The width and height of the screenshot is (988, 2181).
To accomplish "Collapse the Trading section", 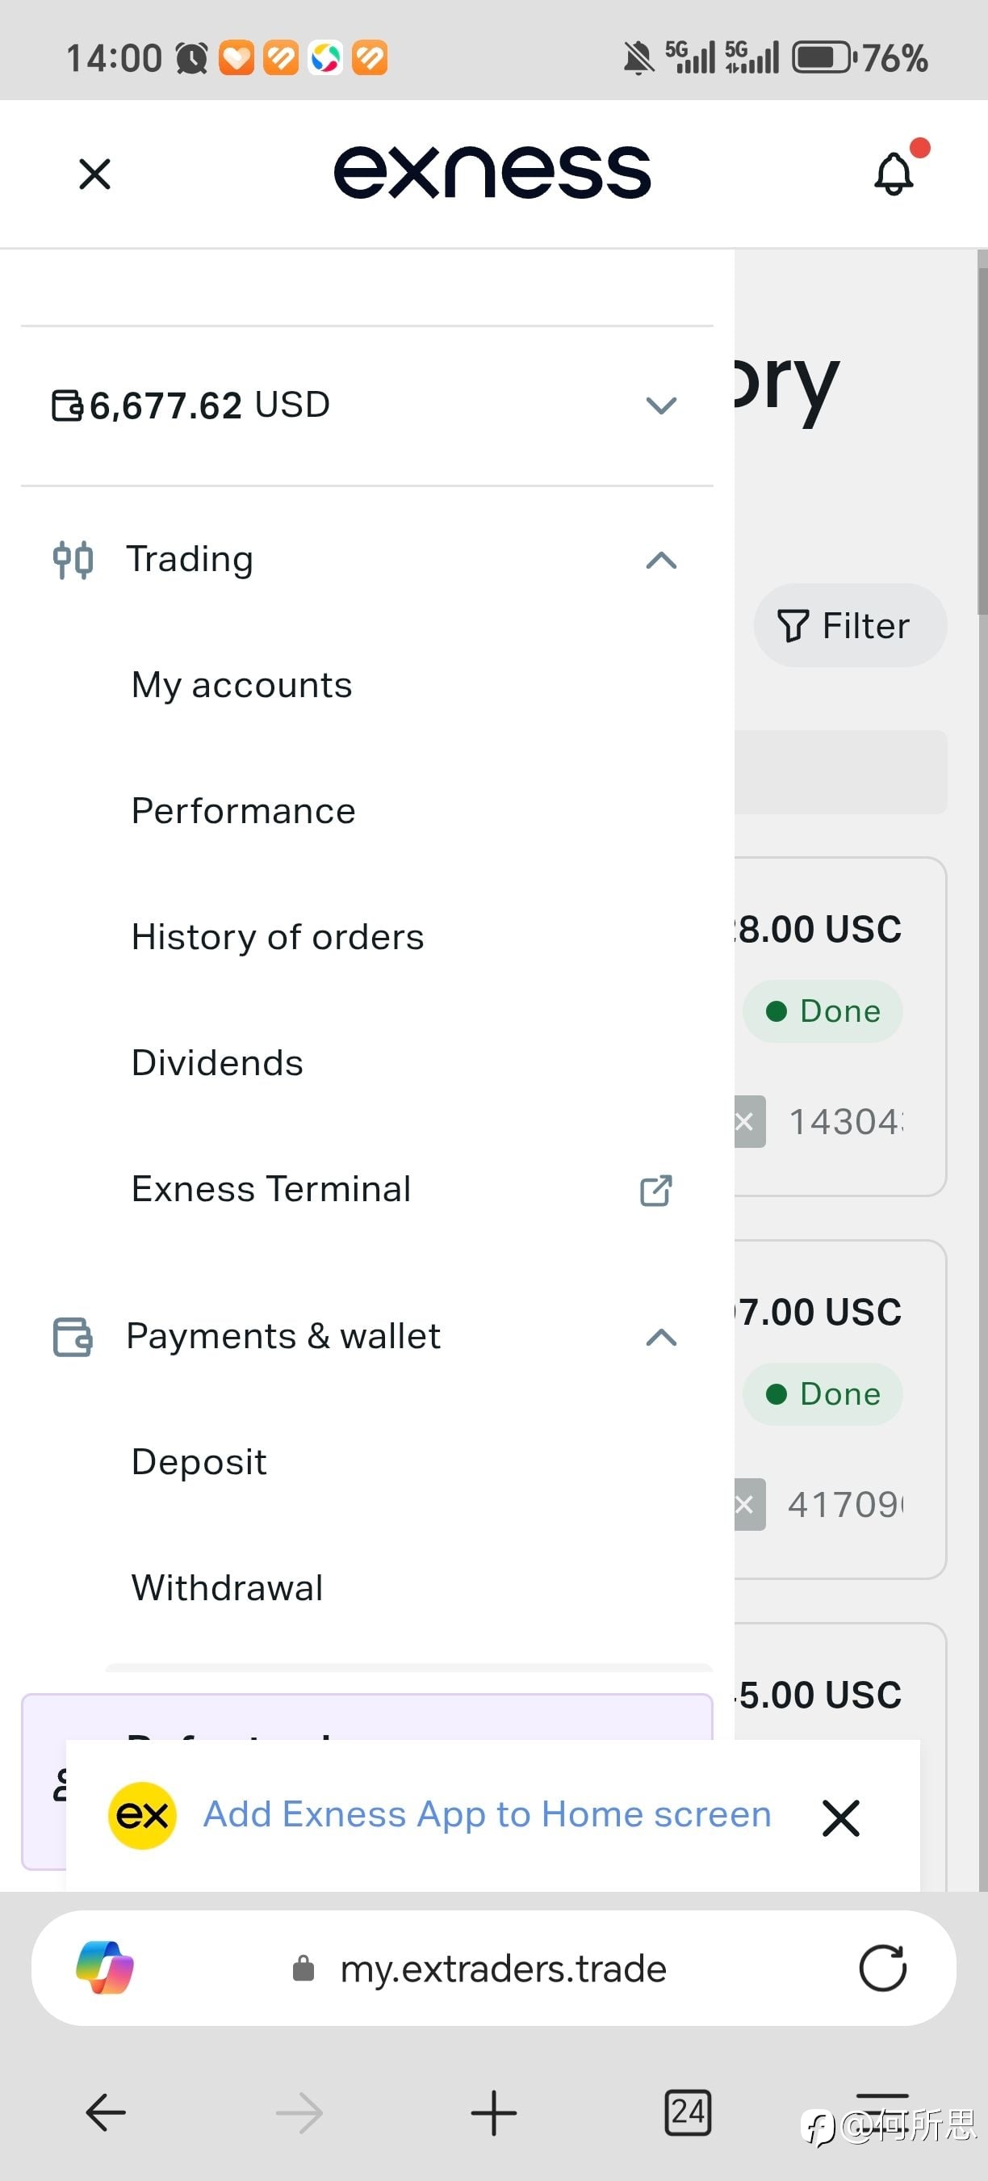I will [660, 560].
